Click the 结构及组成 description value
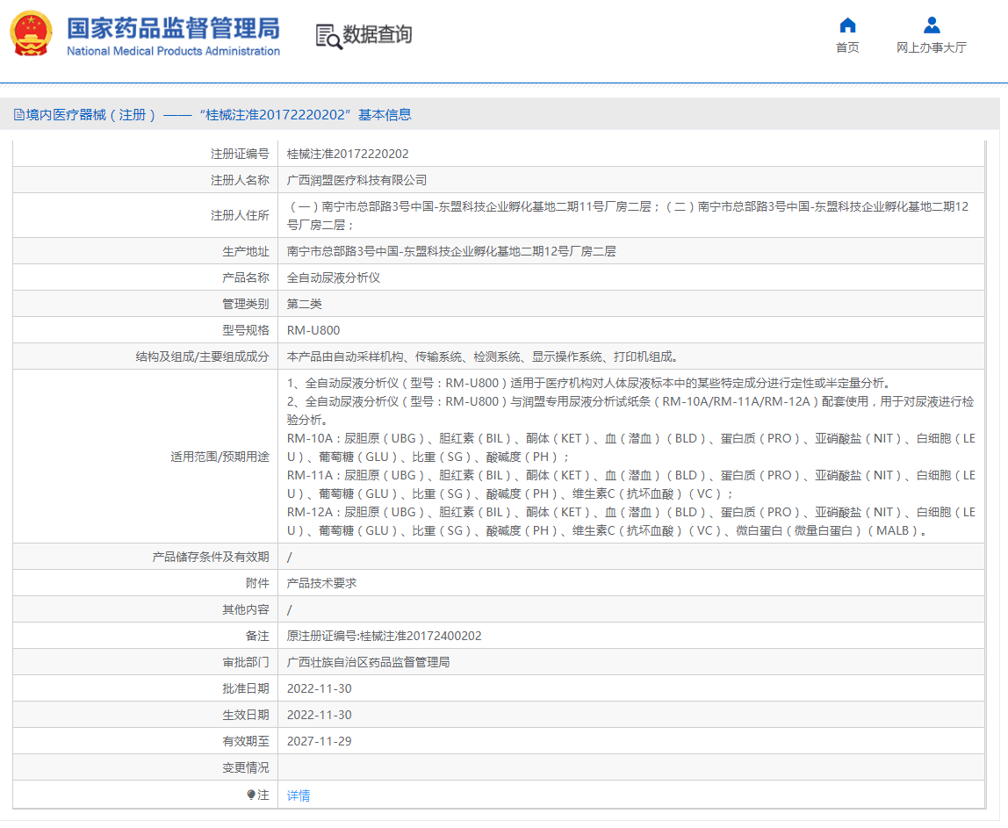The image size is (1008, 828). [483, 356]
